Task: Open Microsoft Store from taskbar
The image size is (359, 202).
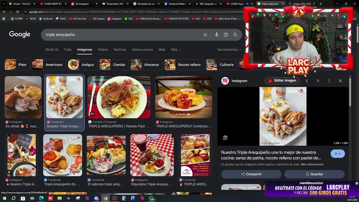Action: (23, 199)
